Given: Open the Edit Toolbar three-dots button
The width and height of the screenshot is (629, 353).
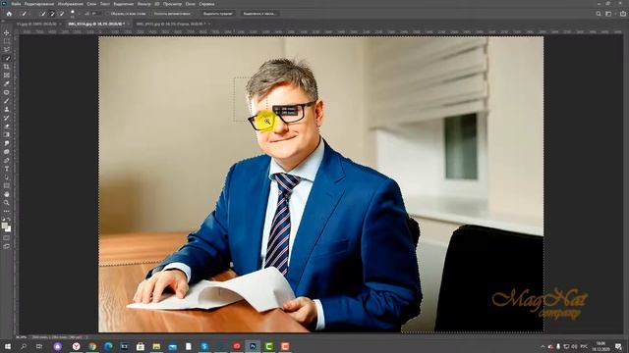Looking at the screenshot, I should pyautogui.click(x=7, y=212).
